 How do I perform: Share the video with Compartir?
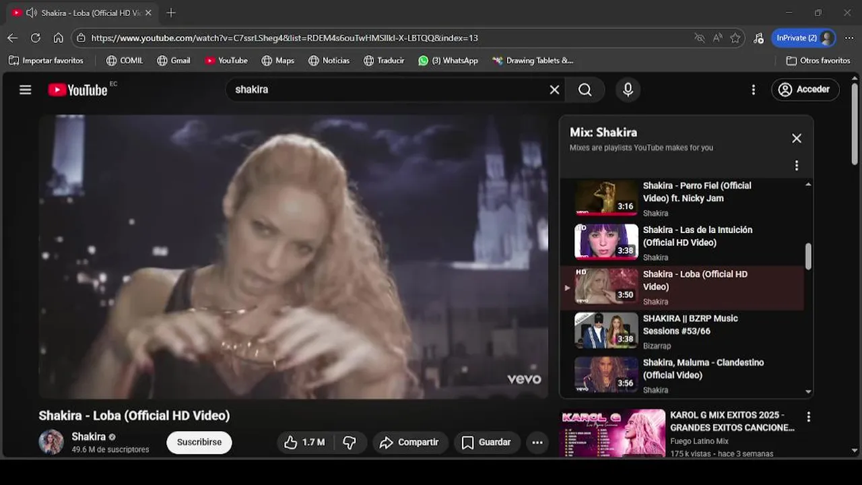409,443
